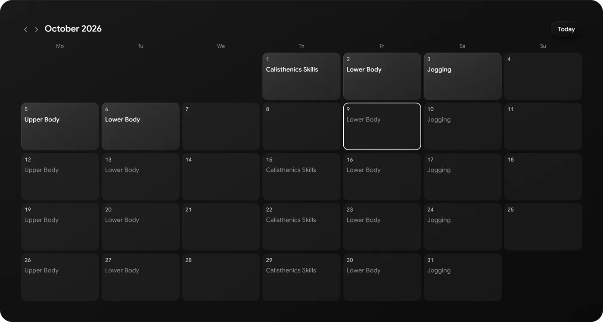Select October 30 Lower Body day

[x=382, y=277]
